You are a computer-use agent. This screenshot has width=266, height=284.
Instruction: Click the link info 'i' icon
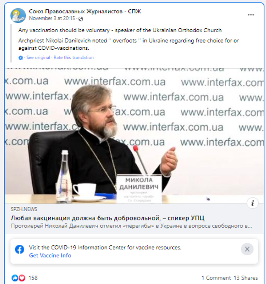point(253,203)
